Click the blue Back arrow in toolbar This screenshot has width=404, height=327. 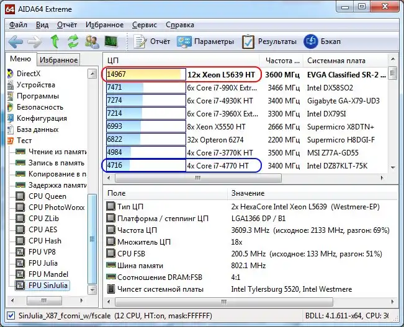(x=16, y=41)
